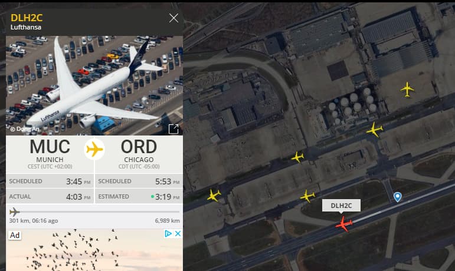Open the AdChoices info icon

tap(168, 233)
